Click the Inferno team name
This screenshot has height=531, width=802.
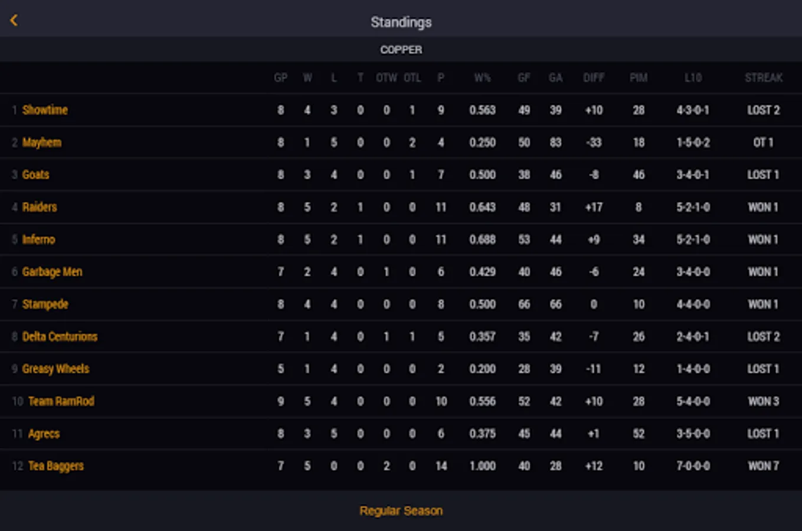coord(38,240)
